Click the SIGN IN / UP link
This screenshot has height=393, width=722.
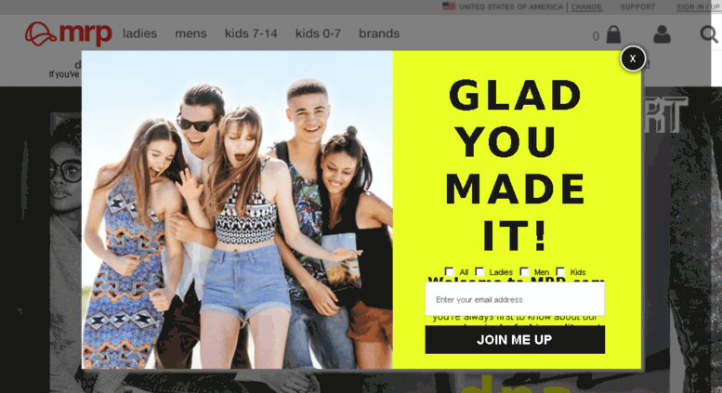coord(698,7)
